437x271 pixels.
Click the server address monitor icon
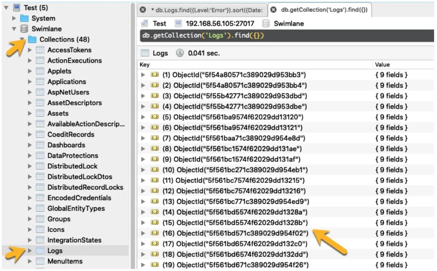178,23
